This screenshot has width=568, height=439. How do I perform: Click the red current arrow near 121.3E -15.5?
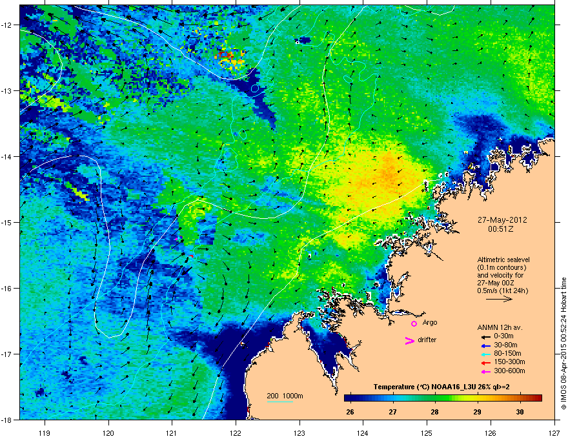[190, 256]
